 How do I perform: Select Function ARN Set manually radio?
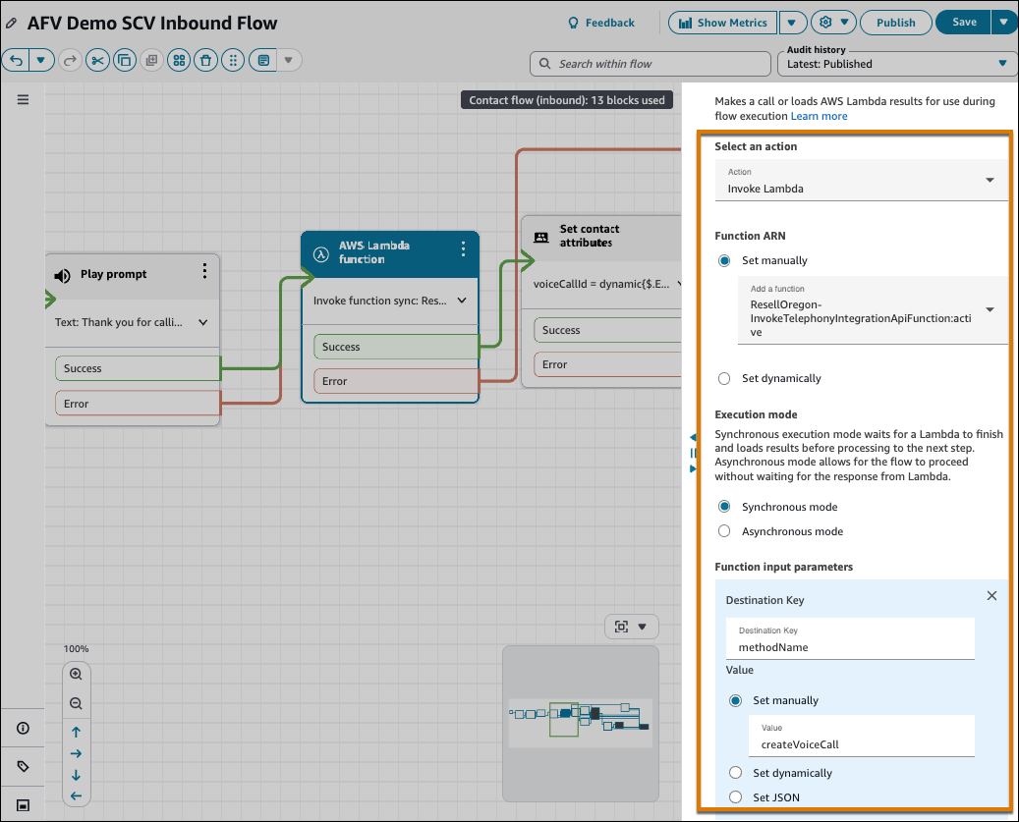point(724,260)
